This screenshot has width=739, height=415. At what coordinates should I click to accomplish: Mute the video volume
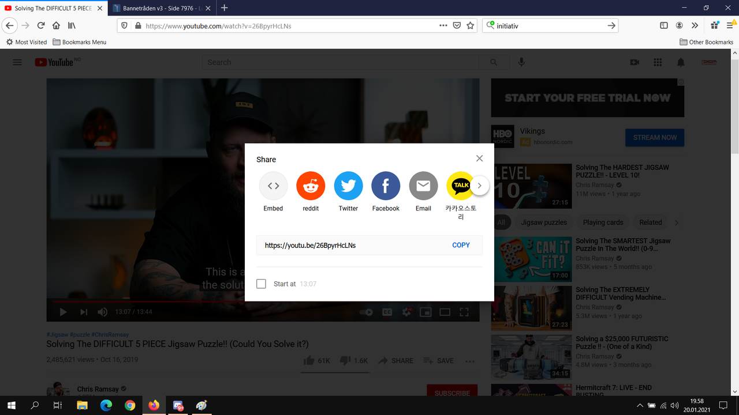pos(102,312)
